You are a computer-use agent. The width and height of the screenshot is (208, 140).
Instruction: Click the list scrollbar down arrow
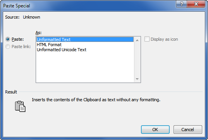click(x=137, y=79)
